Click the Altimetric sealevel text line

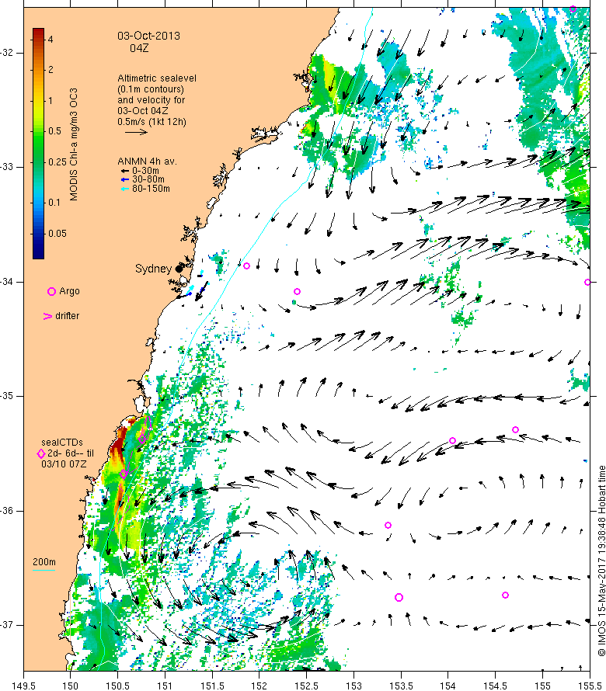pos(157,78)
